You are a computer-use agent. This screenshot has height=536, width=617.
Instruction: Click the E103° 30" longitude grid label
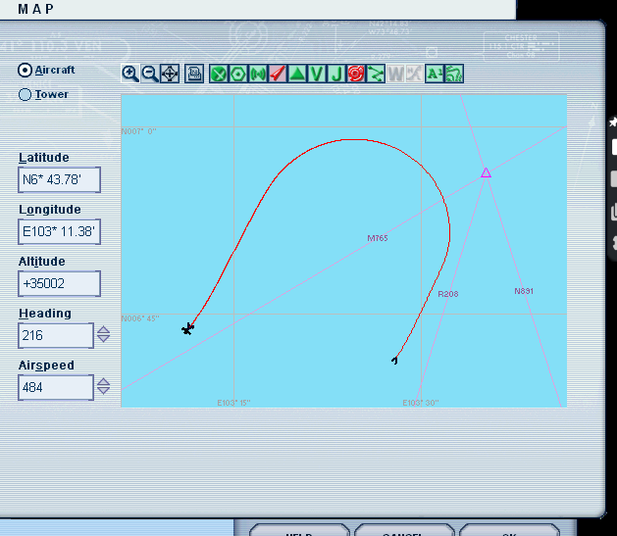[421, 403]
